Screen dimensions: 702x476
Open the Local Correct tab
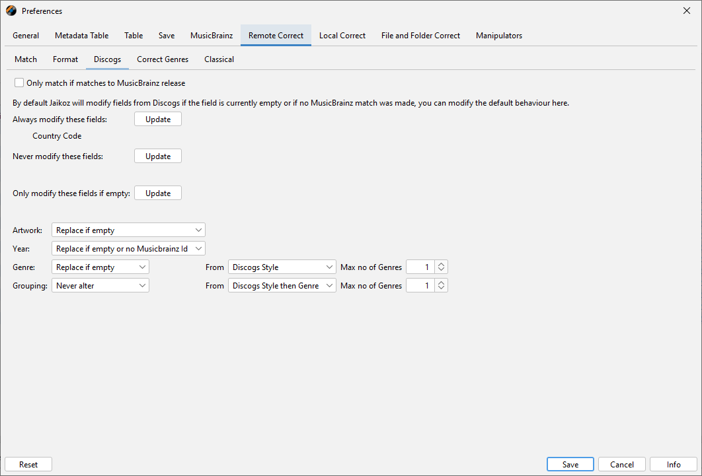click(x=342, y=36)
